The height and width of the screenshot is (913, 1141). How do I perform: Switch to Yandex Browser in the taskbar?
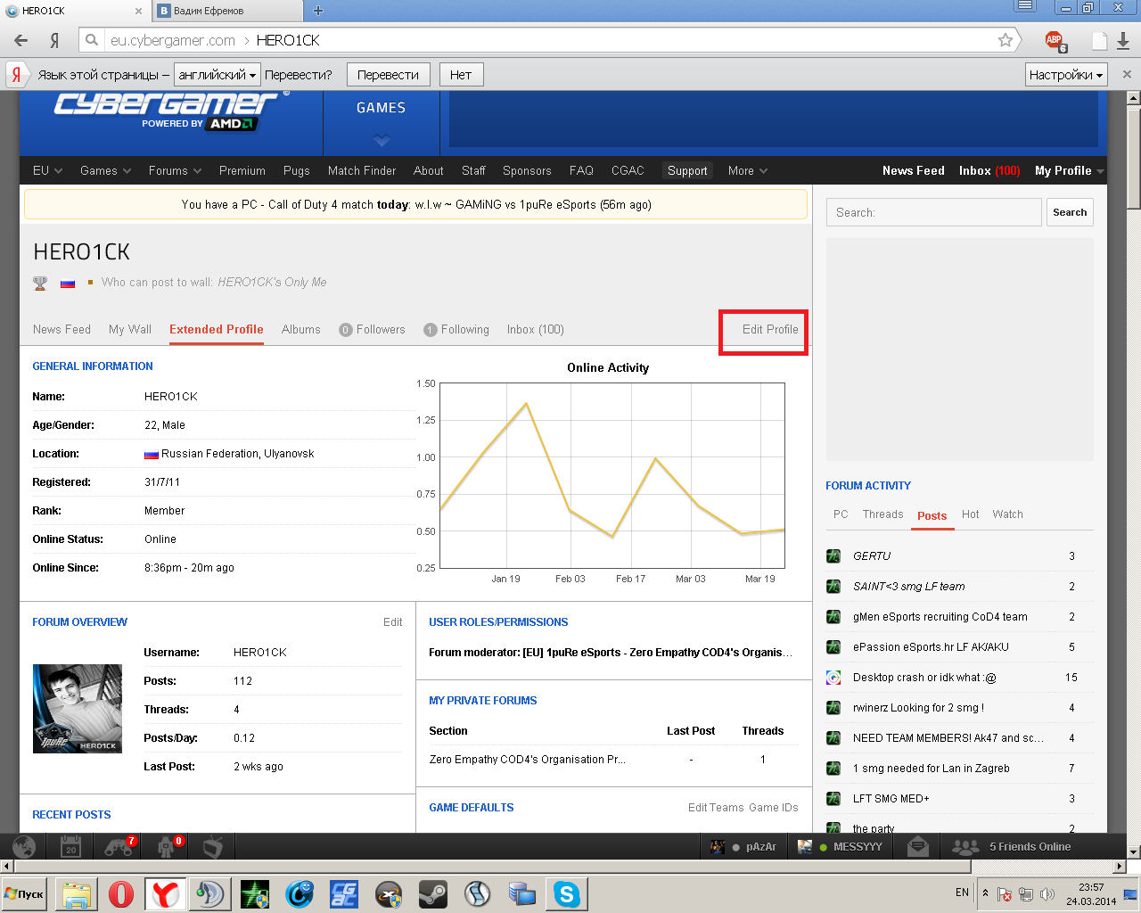[x=166, y=894]
